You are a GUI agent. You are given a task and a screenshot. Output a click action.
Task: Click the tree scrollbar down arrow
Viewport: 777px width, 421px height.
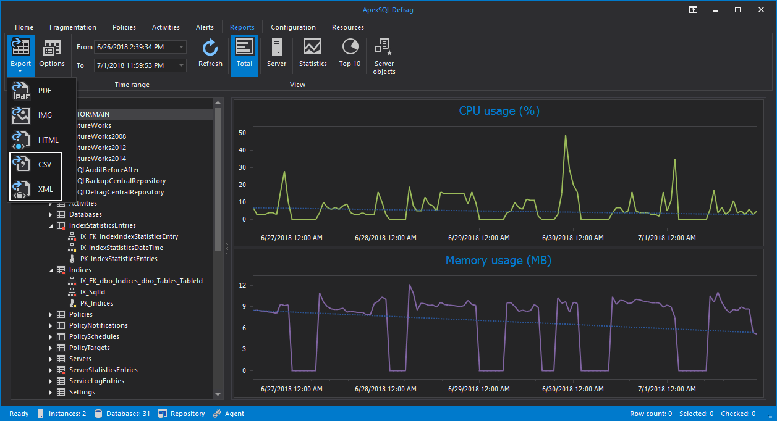pyautogui.click(x=218, y=394)
